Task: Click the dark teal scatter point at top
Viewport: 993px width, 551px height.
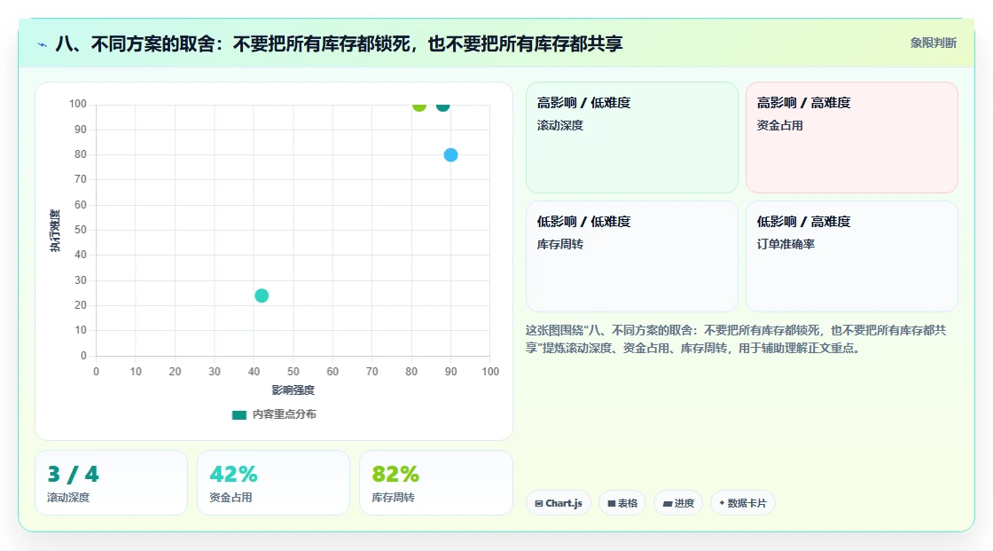Action: click(442, 106)
